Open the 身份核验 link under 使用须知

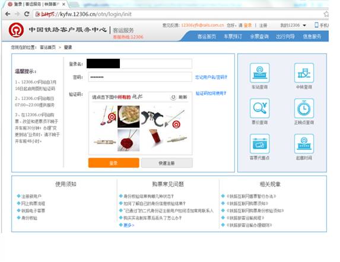tap(29, 218)
